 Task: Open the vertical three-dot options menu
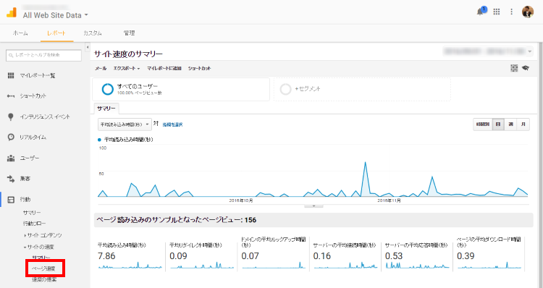tap(511, 12)
